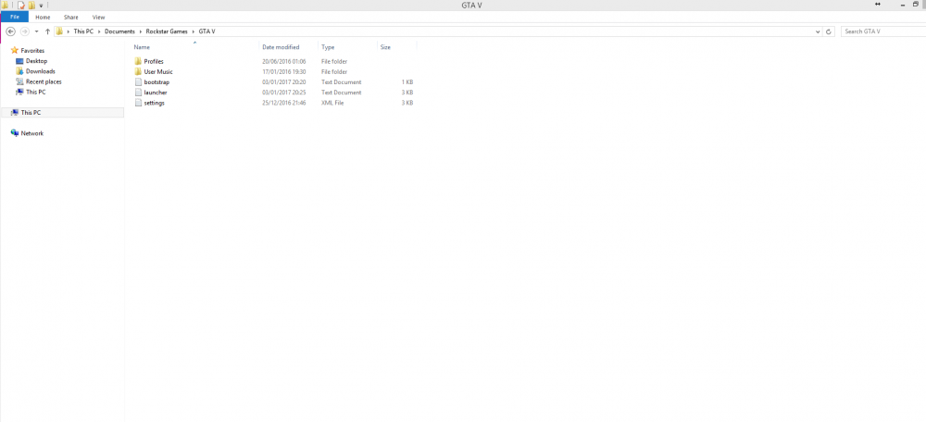The width and height of the screenshot is (926, 422).
Task: Expand the chevron after Rockstar Games breadcrumb
Action: [x=194, y=31]
